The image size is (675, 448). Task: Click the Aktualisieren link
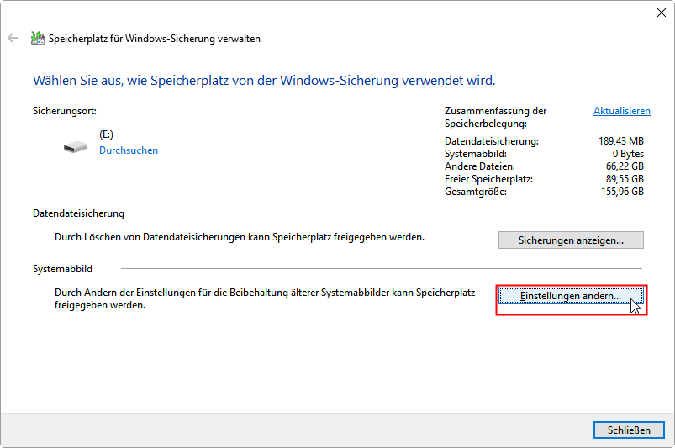pyautogui.click(x=621, y=111)
